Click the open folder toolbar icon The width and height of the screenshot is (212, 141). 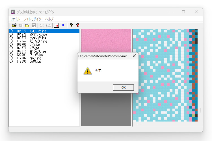14,25
